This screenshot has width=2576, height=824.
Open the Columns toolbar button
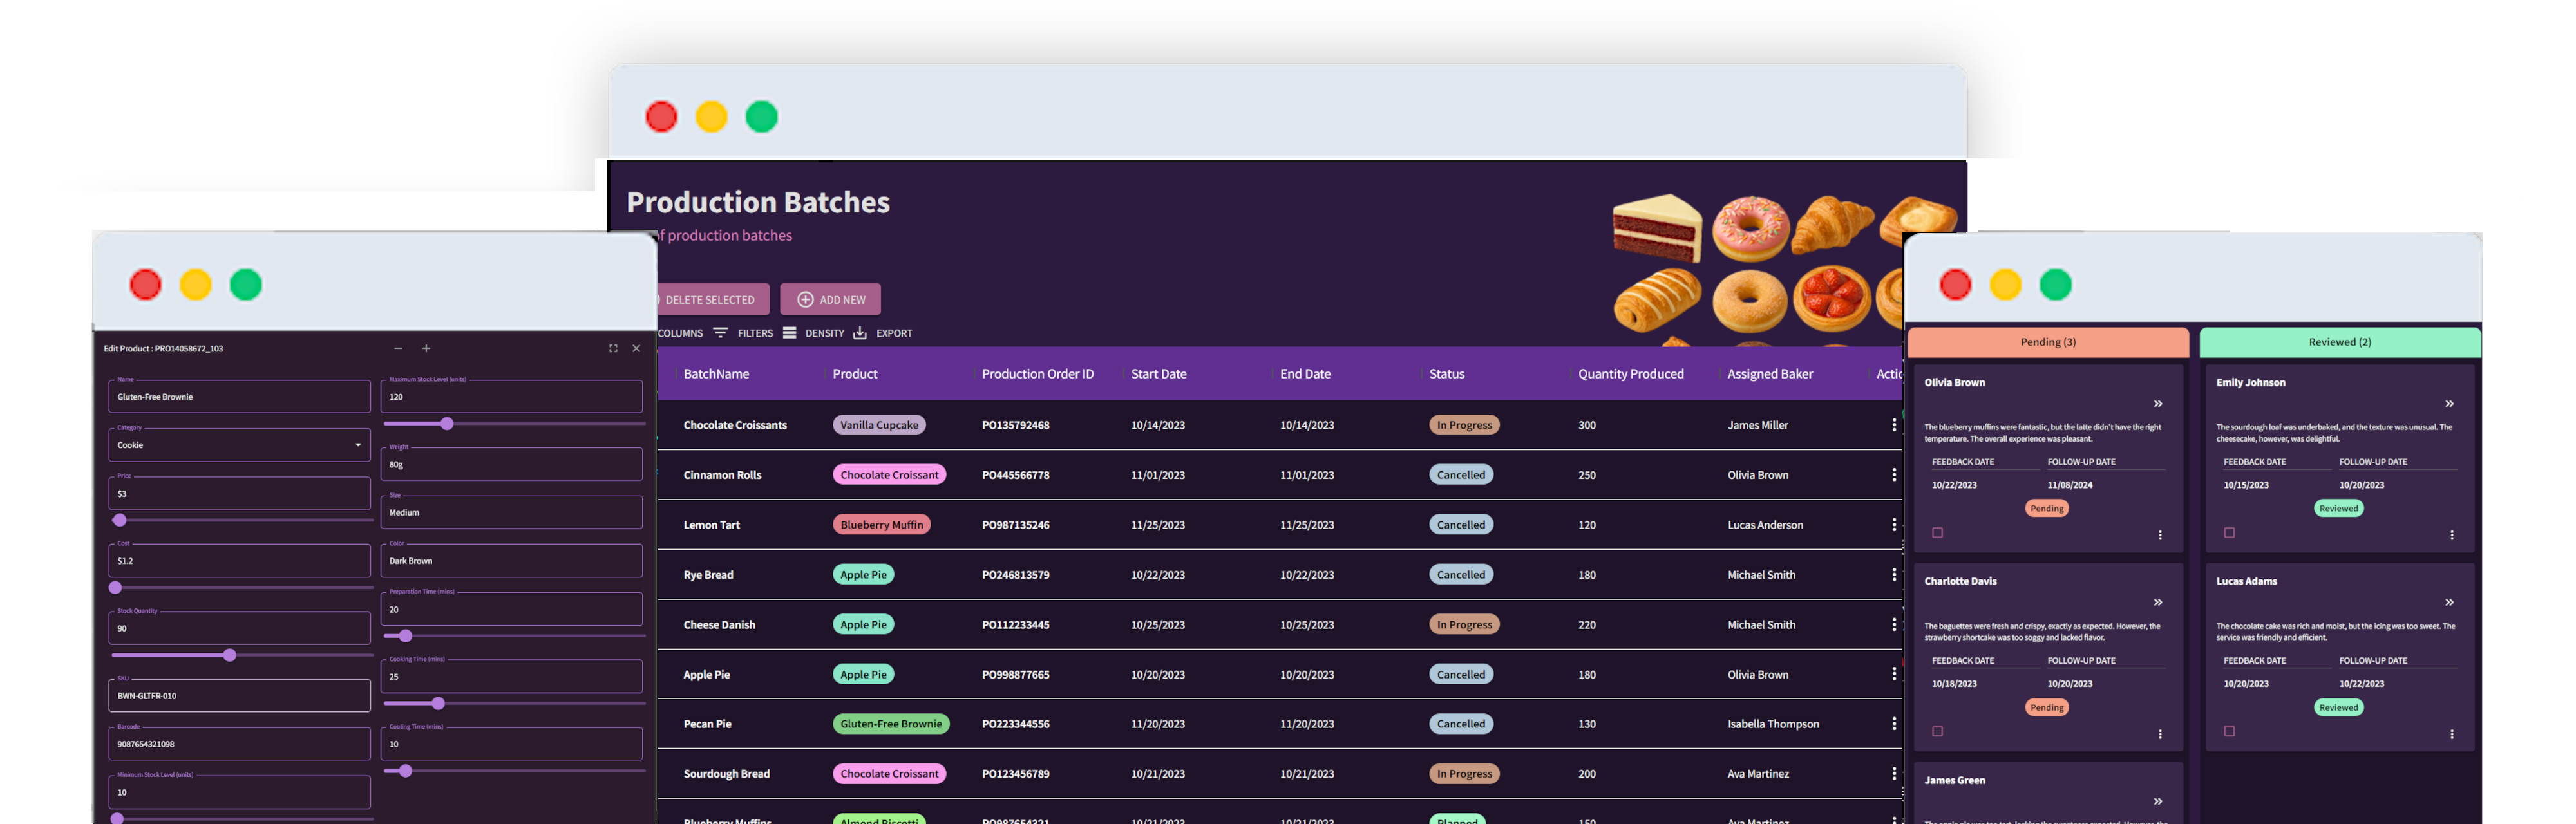click(680, 333)
